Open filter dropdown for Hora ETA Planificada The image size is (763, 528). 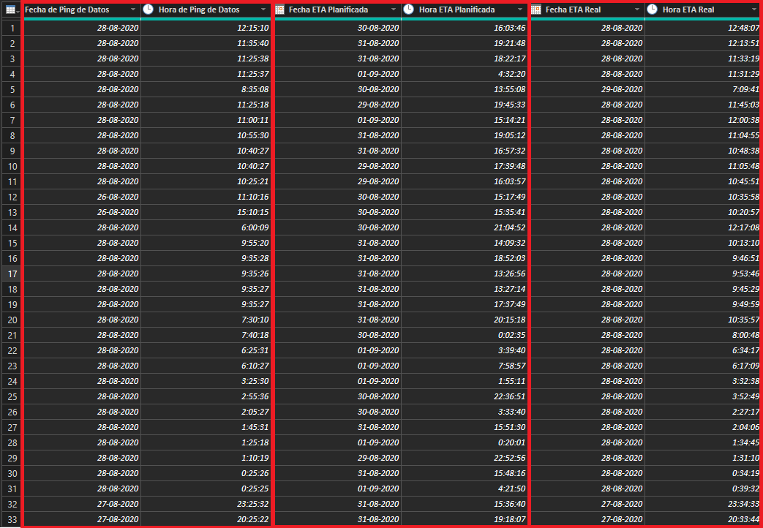point(521,10)
